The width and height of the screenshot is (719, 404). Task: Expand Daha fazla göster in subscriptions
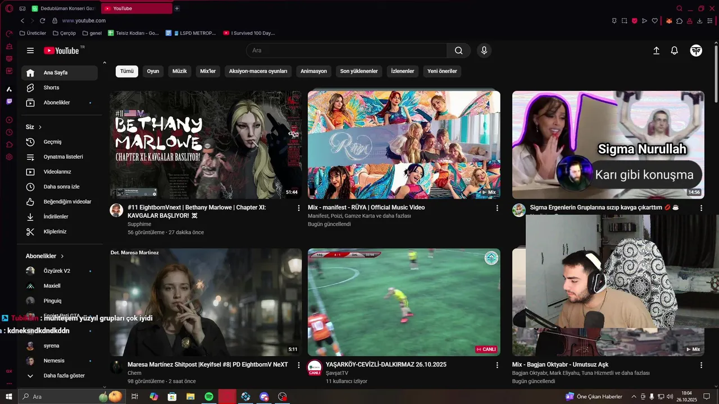pos(60,375)
